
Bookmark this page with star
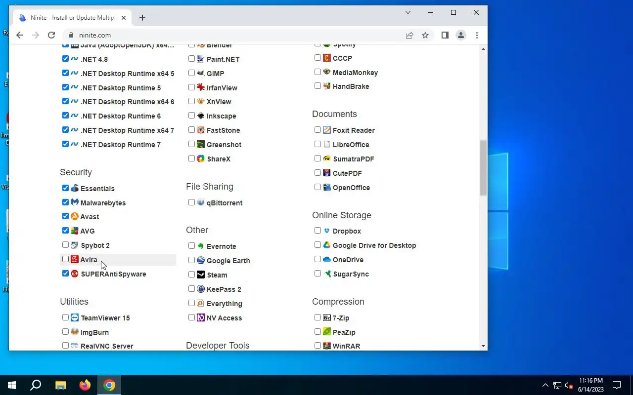[425, 35]
